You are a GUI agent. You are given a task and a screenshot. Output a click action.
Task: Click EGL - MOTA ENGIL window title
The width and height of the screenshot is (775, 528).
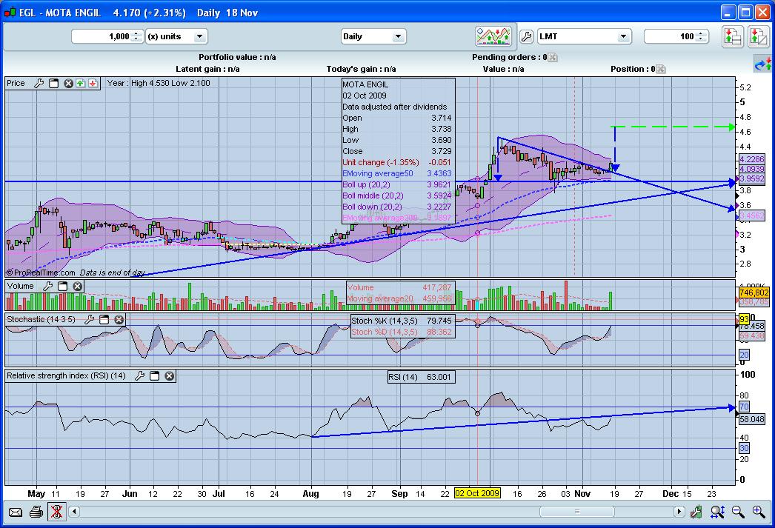60,13
